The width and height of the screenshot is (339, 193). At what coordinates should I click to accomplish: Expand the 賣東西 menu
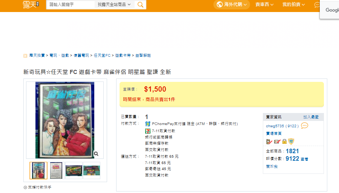click(264, 5)
